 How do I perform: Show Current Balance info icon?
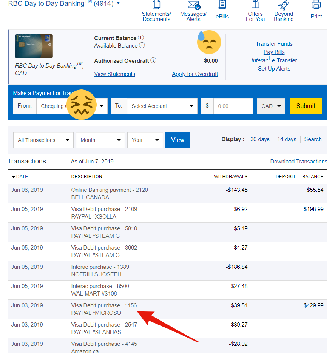click(141, 38)
